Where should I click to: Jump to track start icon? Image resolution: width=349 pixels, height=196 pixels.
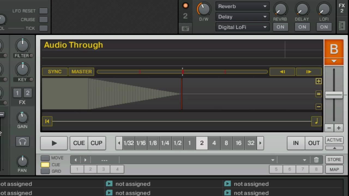coord(47,121)
